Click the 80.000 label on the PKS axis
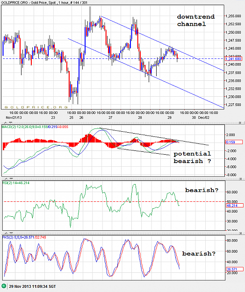Screen dimensions: 245x292 (232, 241)
